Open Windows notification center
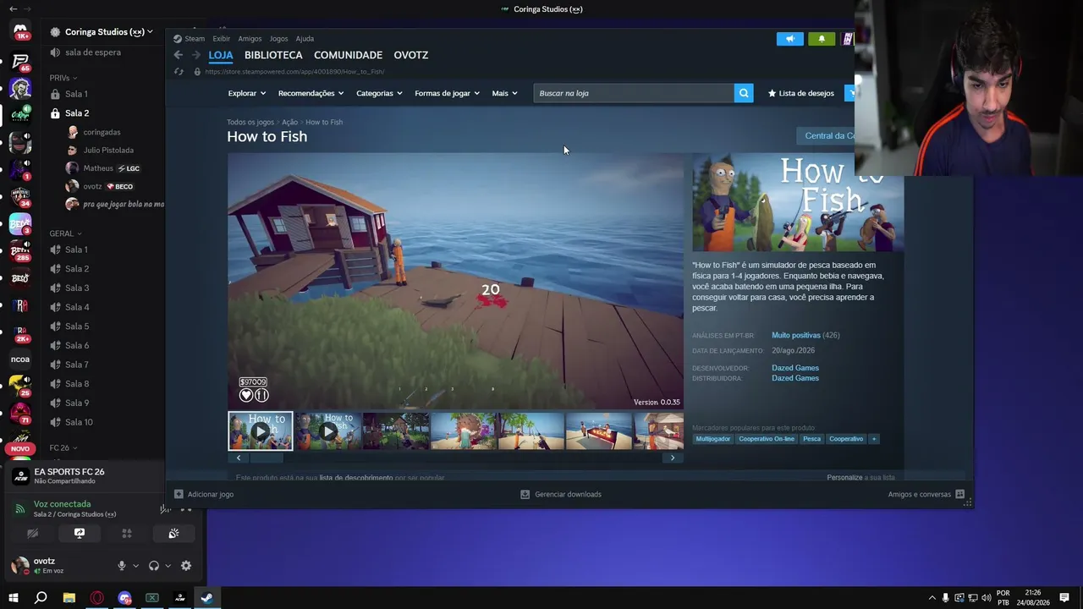 pos(1064,598)
